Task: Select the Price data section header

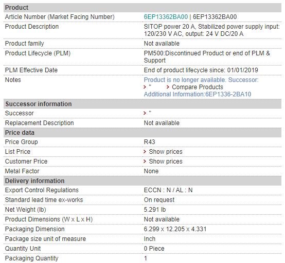Action: [142, 133]
